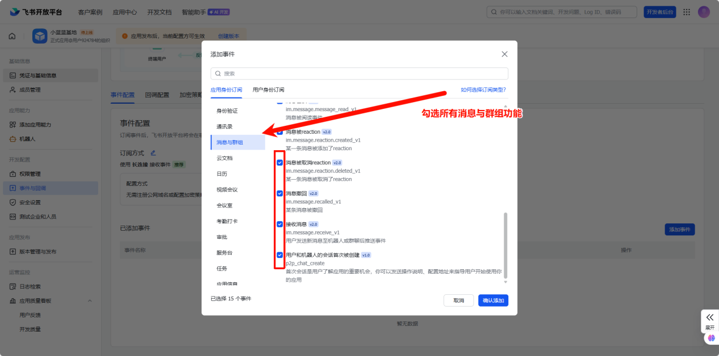Open the 如何选择订阅类型 help link
Screen dimensions: 719x356
[483, 90]
